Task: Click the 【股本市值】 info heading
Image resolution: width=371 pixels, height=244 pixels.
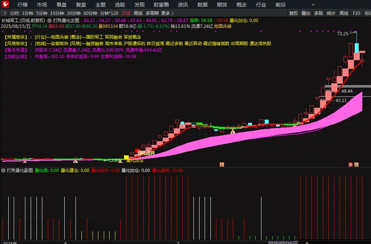Action: click(x=16, y=50)
